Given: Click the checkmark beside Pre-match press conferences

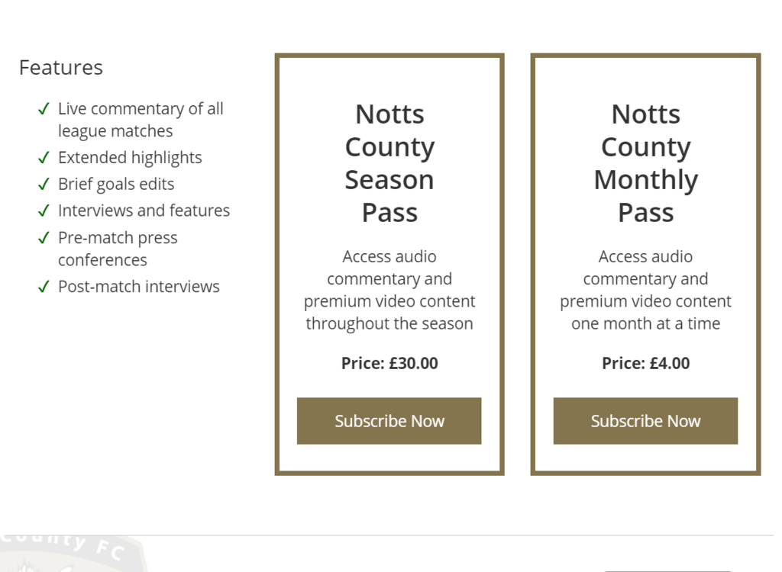Looking at the screenshot, I should tap(44, 238).
